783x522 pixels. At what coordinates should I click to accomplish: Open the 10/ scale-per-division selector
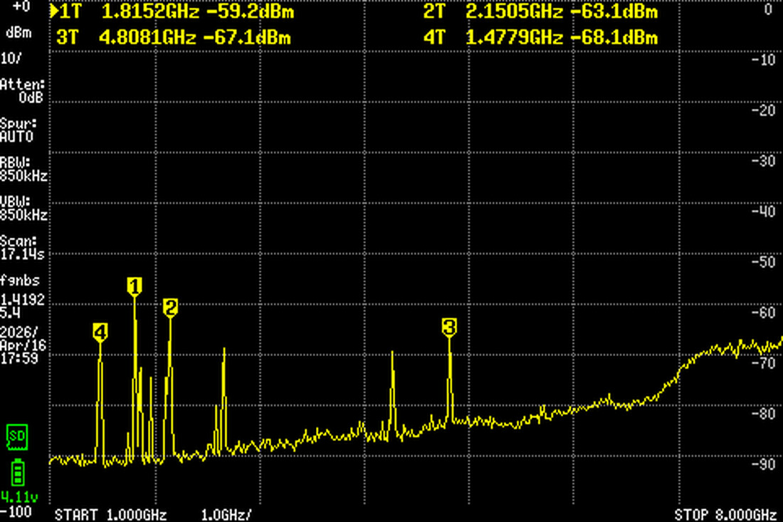click(x=11, y=58)
